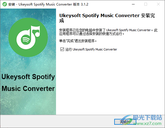Click the window title 安装 - Ukeysoft Spotify Music Converter
This screenshot has width=165, height=128.
point(48,4)
